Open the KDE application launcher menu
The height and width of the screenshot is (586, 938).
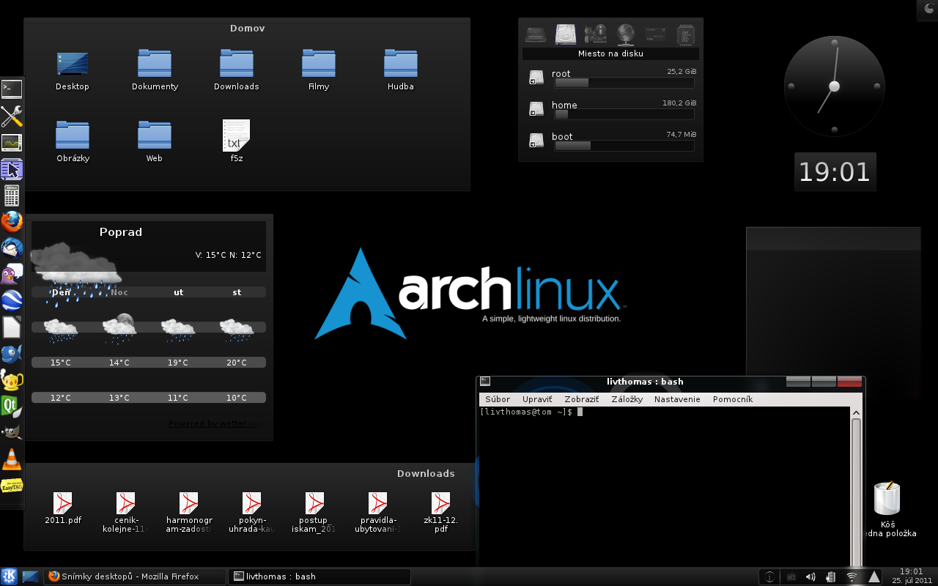click(10, 576)
